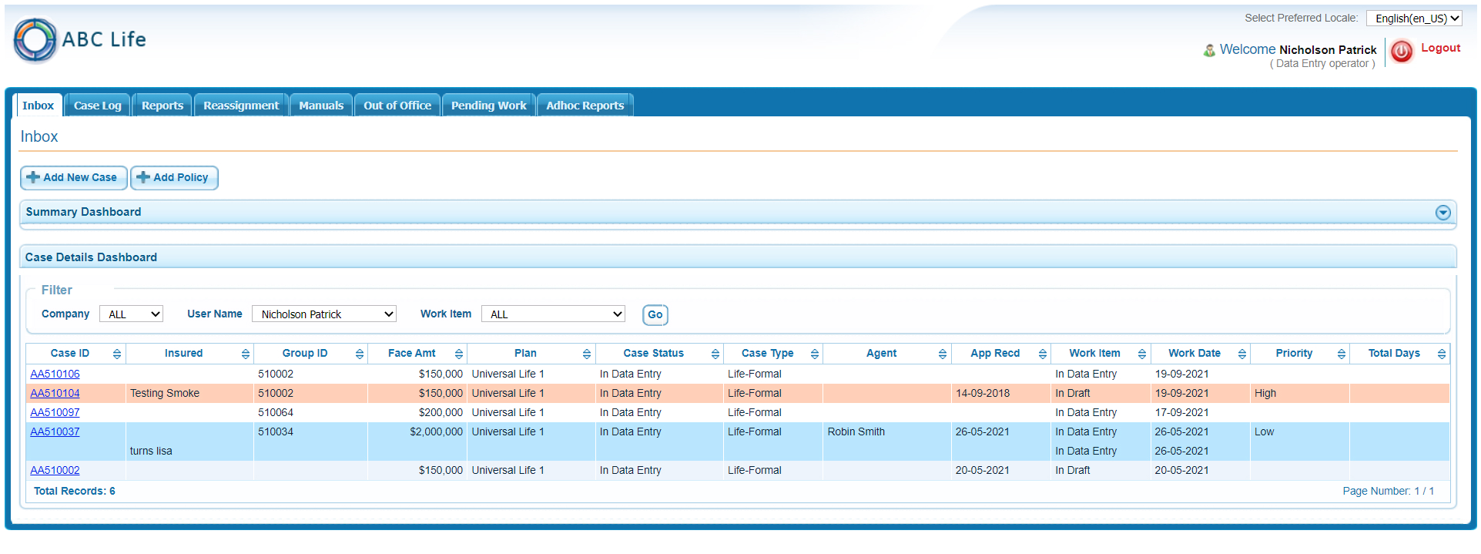Viewport: 1481px width, 554px height.
Task: Sort by Total Days column icon
Action: point(1442,354)
